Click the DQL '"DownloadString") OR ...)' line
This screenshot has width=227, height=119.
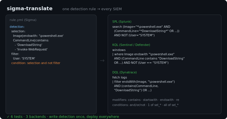tap(133, 90)
